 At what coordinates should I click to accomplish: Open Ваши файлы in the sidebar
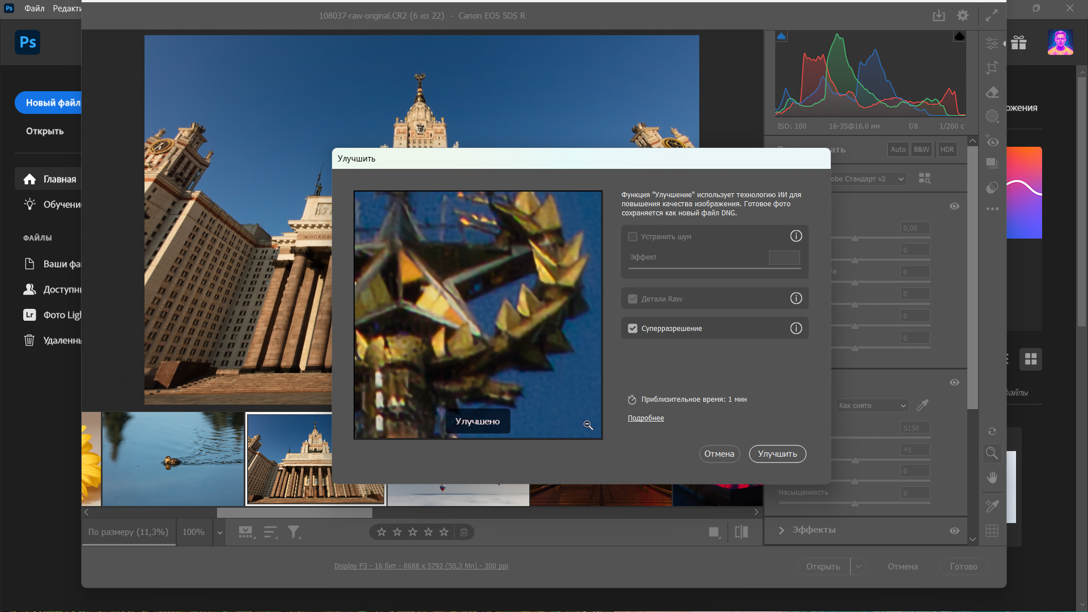pos(52,264)
